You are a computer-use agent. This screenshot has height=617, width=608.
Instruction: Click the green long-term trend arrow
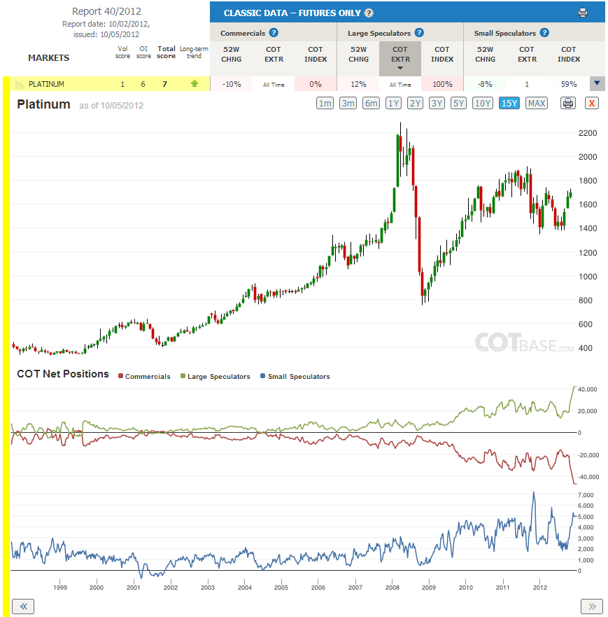click(194, 83)
